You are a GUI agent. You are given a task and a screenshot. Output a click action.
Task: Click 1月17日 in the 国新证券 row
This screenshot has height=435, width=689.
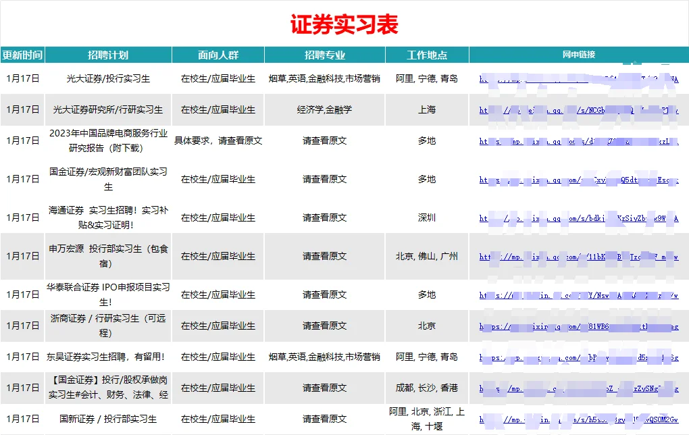pos(22,419)
